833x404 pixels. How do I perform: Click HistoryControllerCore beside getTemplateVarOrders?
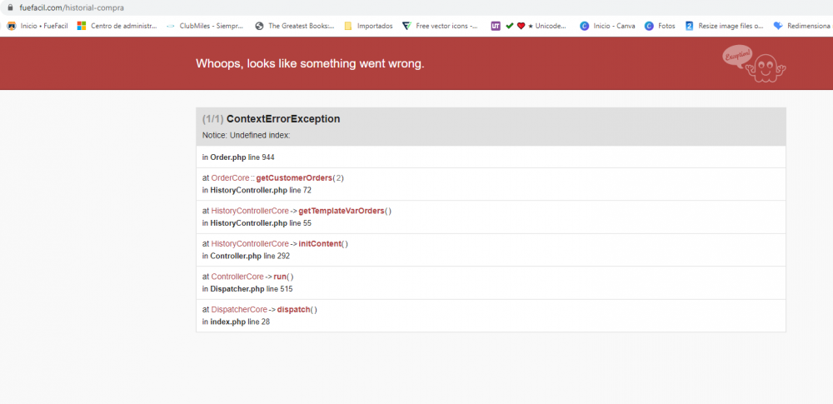pyautogui.click(x=250, y=211)
